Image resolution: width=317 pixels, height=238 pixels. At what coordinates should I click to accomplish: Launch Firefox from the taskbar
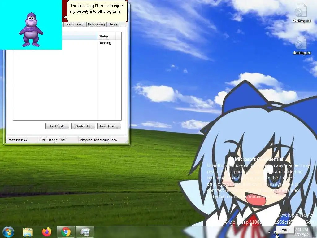coord(47,232)
